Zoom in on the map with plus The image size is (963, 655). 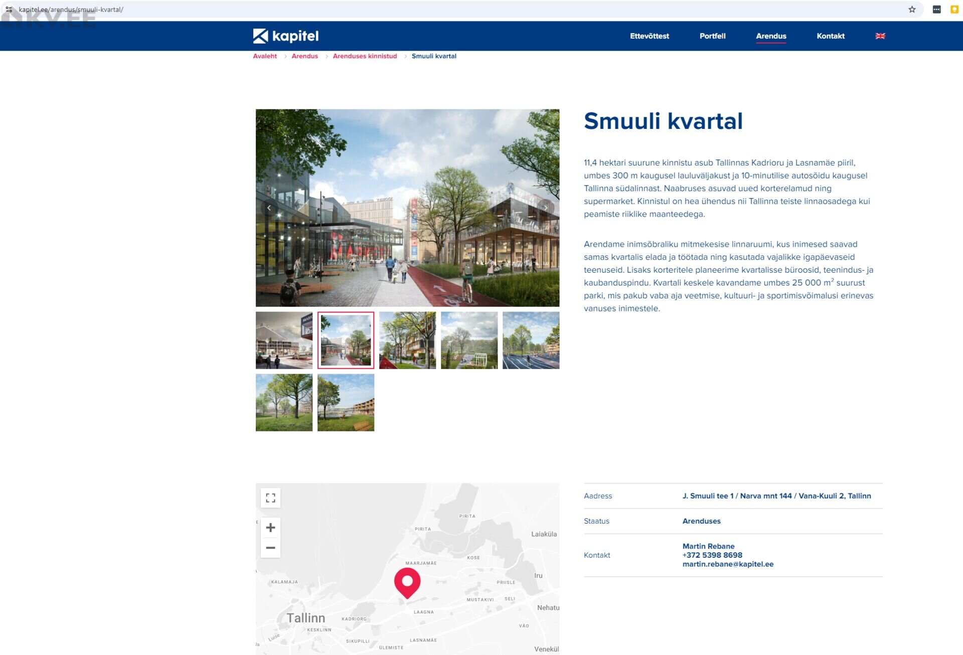tap(270, 528)
